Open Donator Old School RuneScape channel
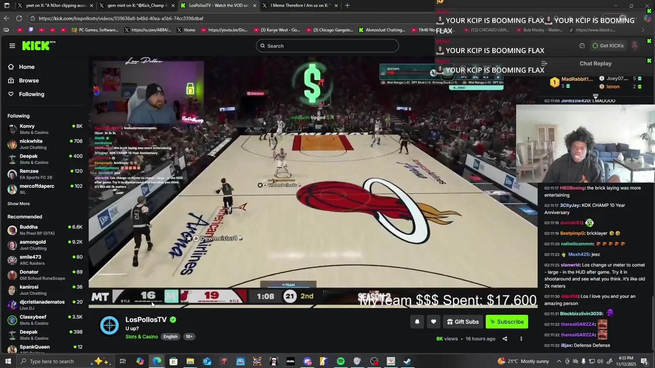The image size is (655, 368). coord(45,275)
